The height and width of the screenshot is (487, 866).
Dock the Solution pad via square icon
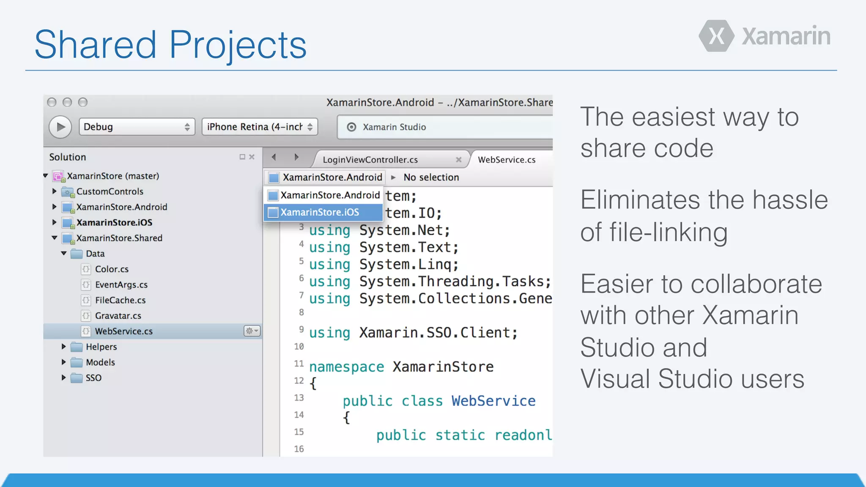[x=242, y=157]
